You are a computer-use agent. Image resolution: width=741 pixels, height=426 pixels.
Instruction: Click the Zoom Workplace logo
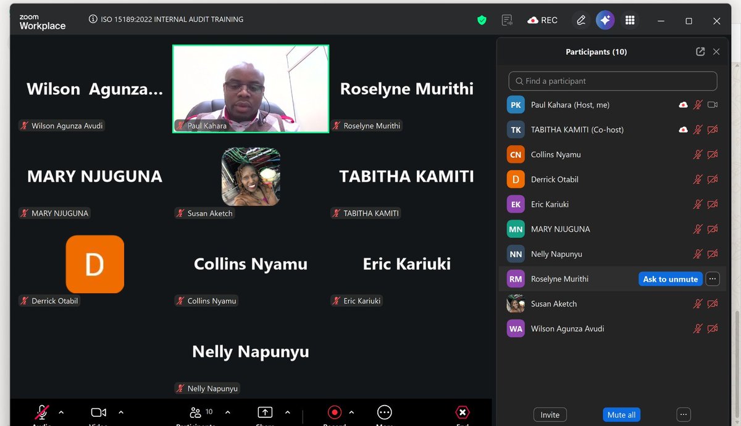(42, 22)
